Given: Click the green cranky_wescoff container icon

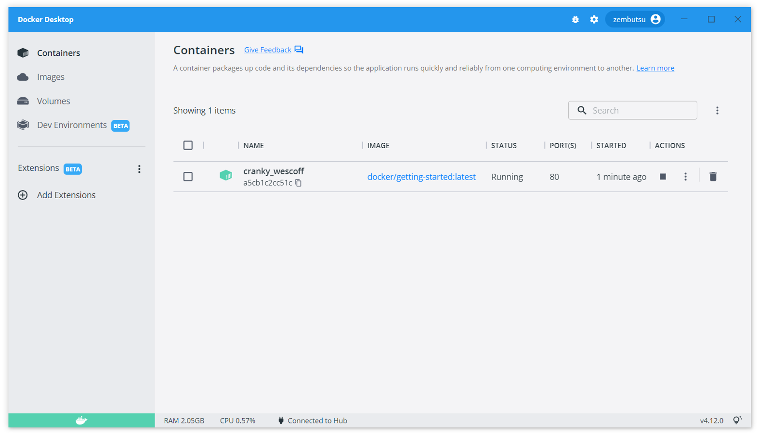Looking at the screenshot, I should (x=226, y=176).
